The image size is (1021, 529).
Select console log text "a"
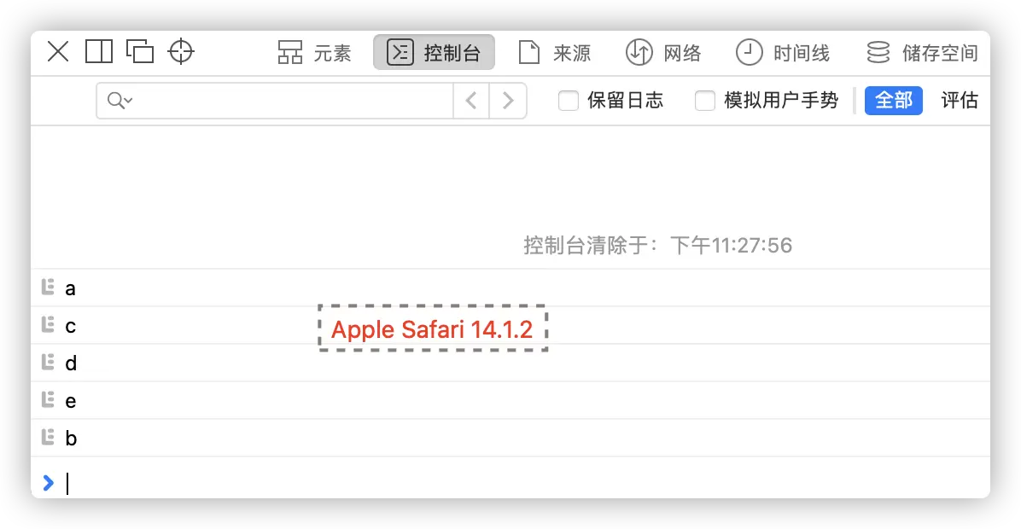[70, 289]
